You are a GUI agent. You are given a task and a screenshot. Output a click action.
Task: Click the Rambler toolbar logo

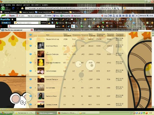tap(5, 19)
